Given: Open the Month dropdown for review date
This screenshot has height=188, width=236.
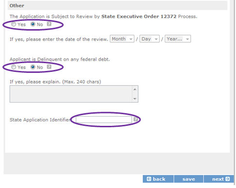Looking at the screenshot, I should [x=122, y=39].
